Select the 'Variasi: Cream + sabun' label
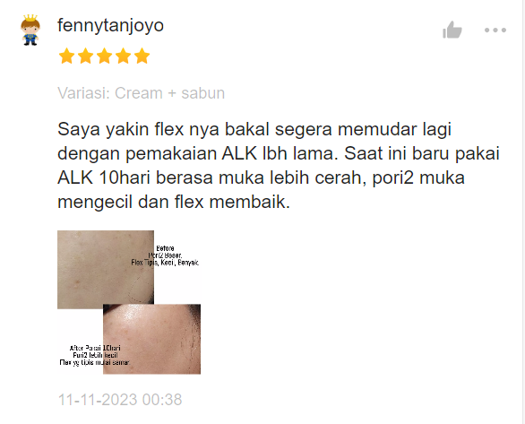 click(141, 93)
